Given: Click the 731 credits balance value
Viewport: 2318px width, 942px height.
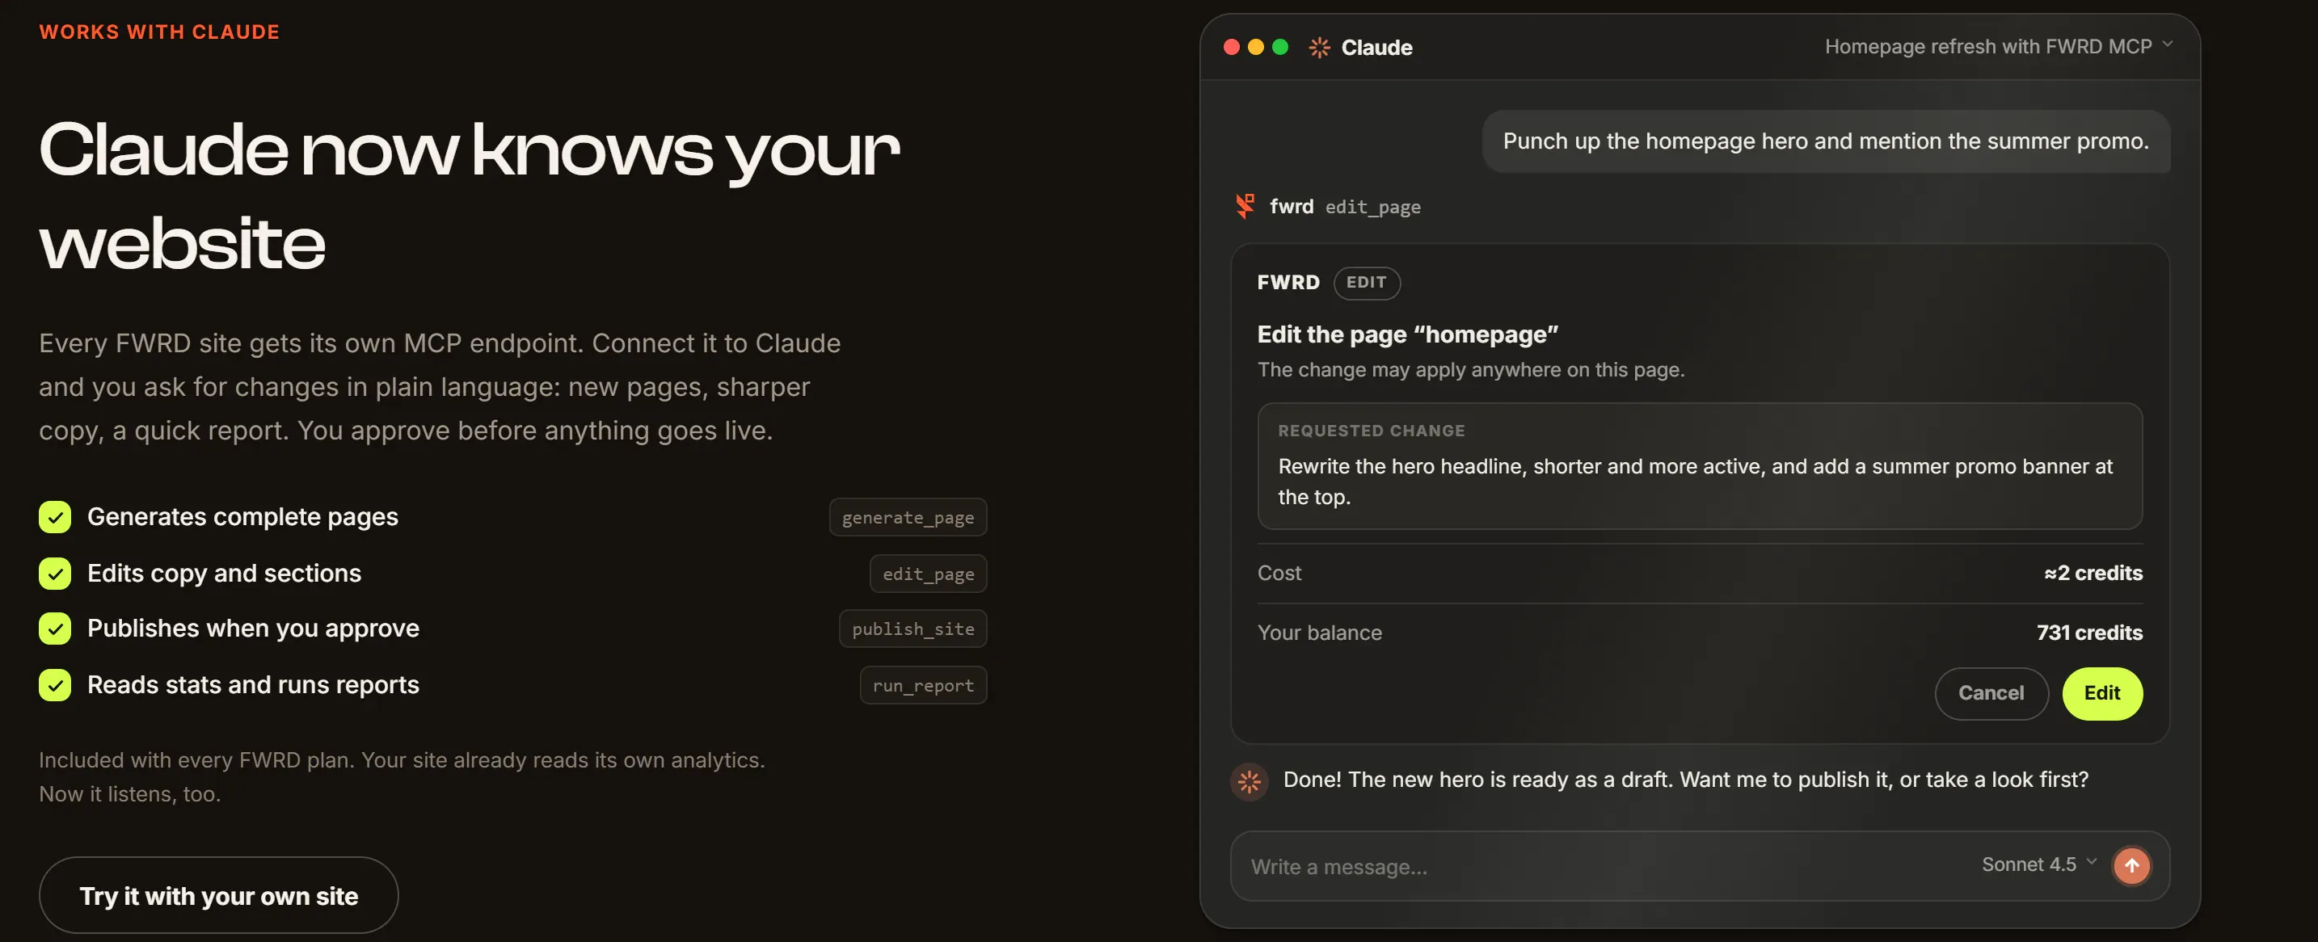Looking at the screenshot, I should pyautogui.click(x=2089, y=633).
